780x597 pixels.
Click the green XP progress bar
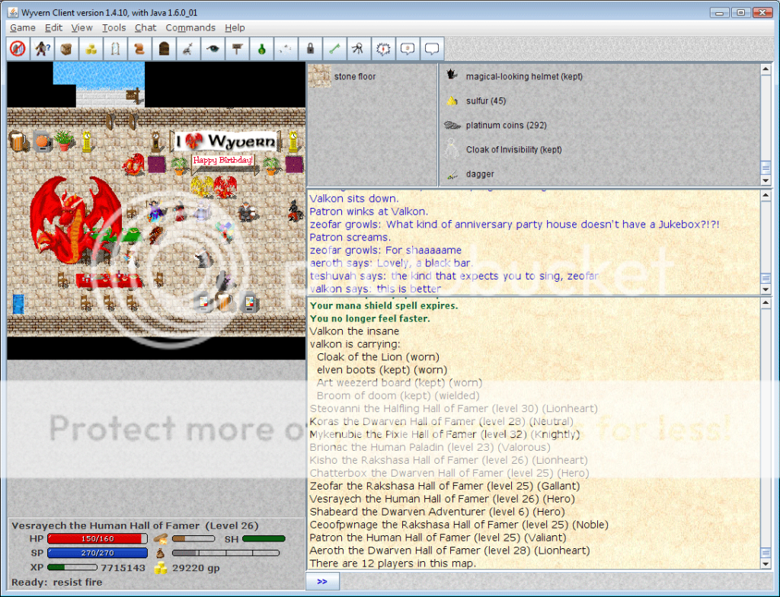click(72, 567)
